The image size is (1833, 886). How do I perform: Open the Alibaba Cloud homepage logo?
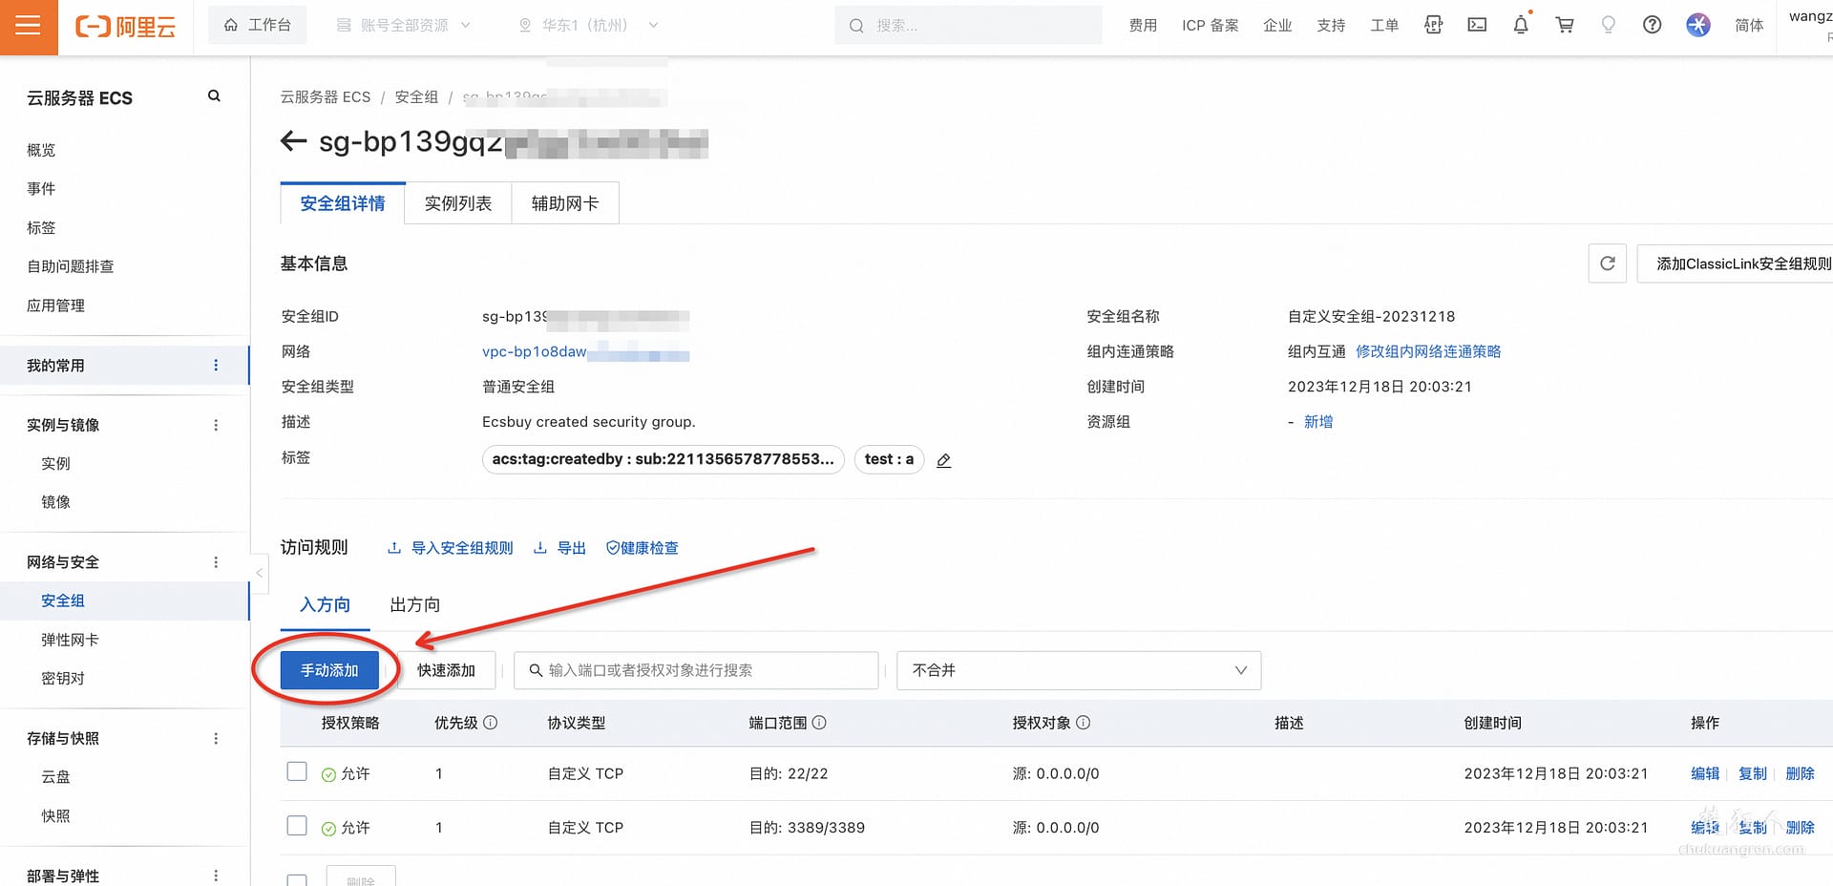click(x=124, y=26)
